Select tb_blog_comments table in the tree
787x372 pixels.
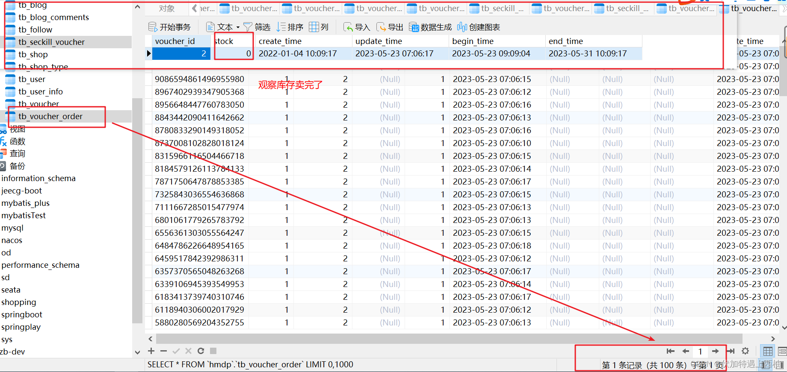pos(53,17)
